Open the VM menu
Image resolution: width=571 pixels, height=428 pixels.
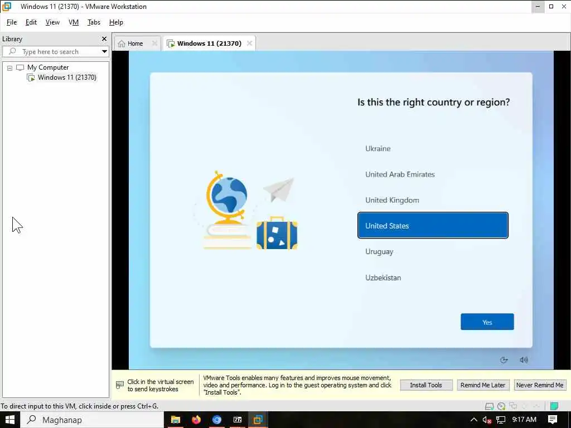coord(74,22)
